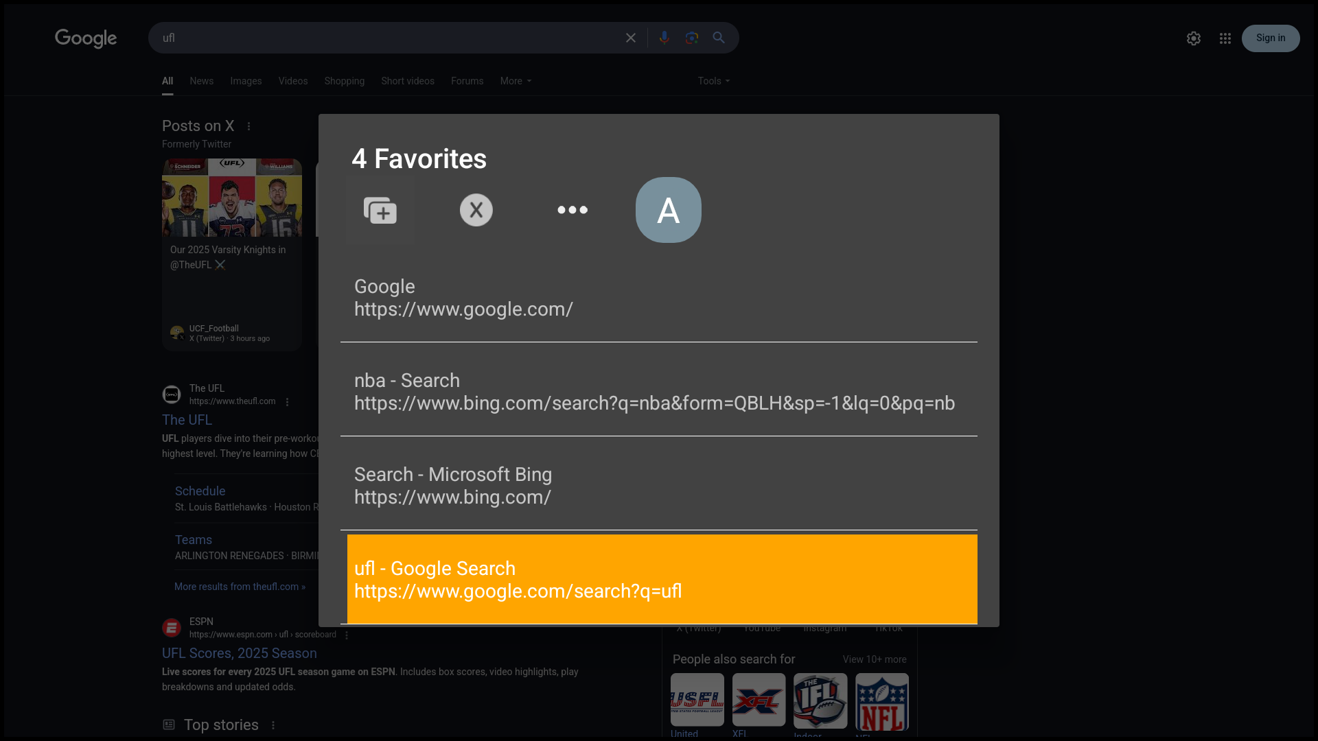Open Our 2025 Varsity Knights post text

[228, 257]
